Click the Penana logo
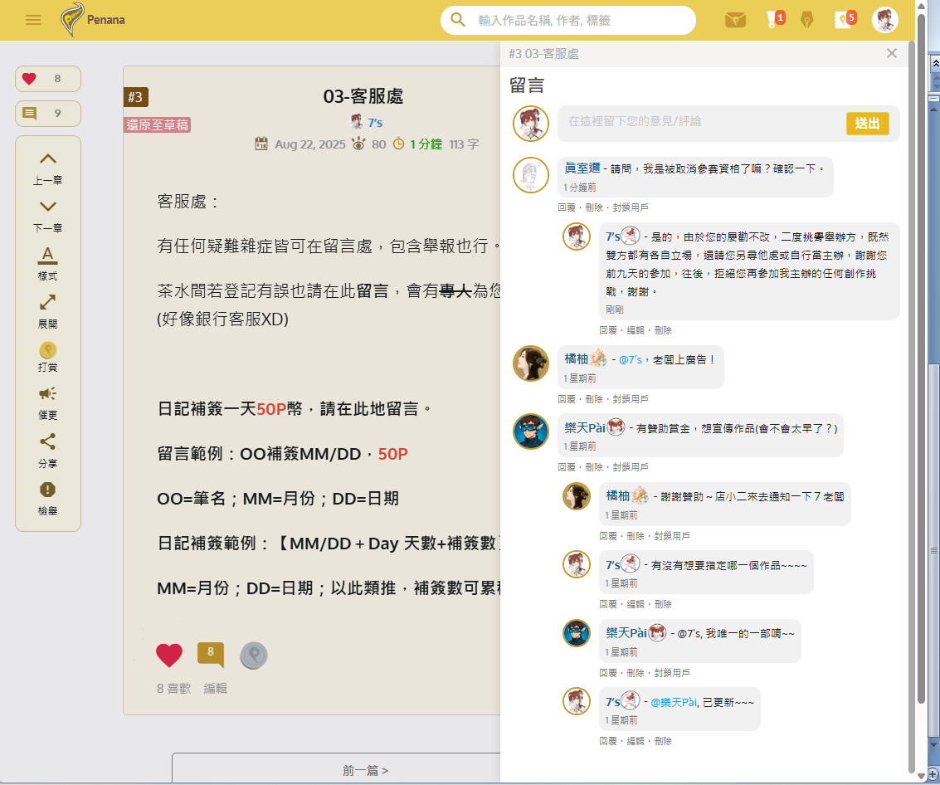Screen dimensions: 940x785 coord(93,19)
